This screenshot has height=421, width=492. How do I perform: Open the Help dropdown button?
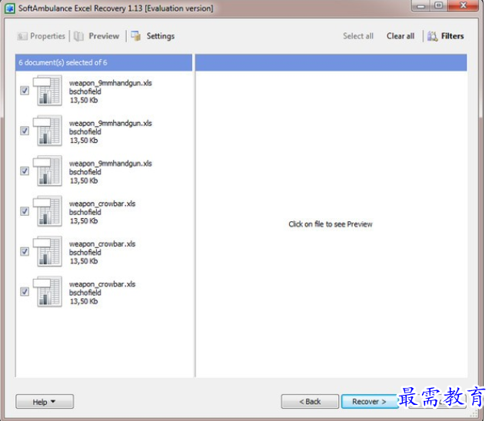[45, 402]
